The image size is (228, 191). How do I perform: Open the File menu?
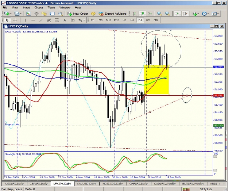click(x=5, y=8)
